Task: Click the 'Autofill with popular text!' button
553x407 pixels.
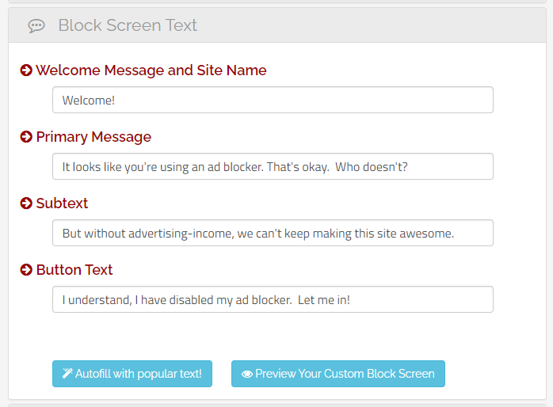Action: [x=132, y=374]
